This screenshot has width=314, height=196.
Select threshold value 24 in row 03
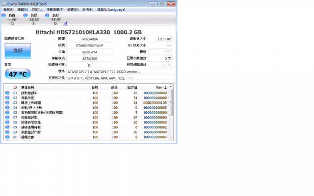[135, 103]
